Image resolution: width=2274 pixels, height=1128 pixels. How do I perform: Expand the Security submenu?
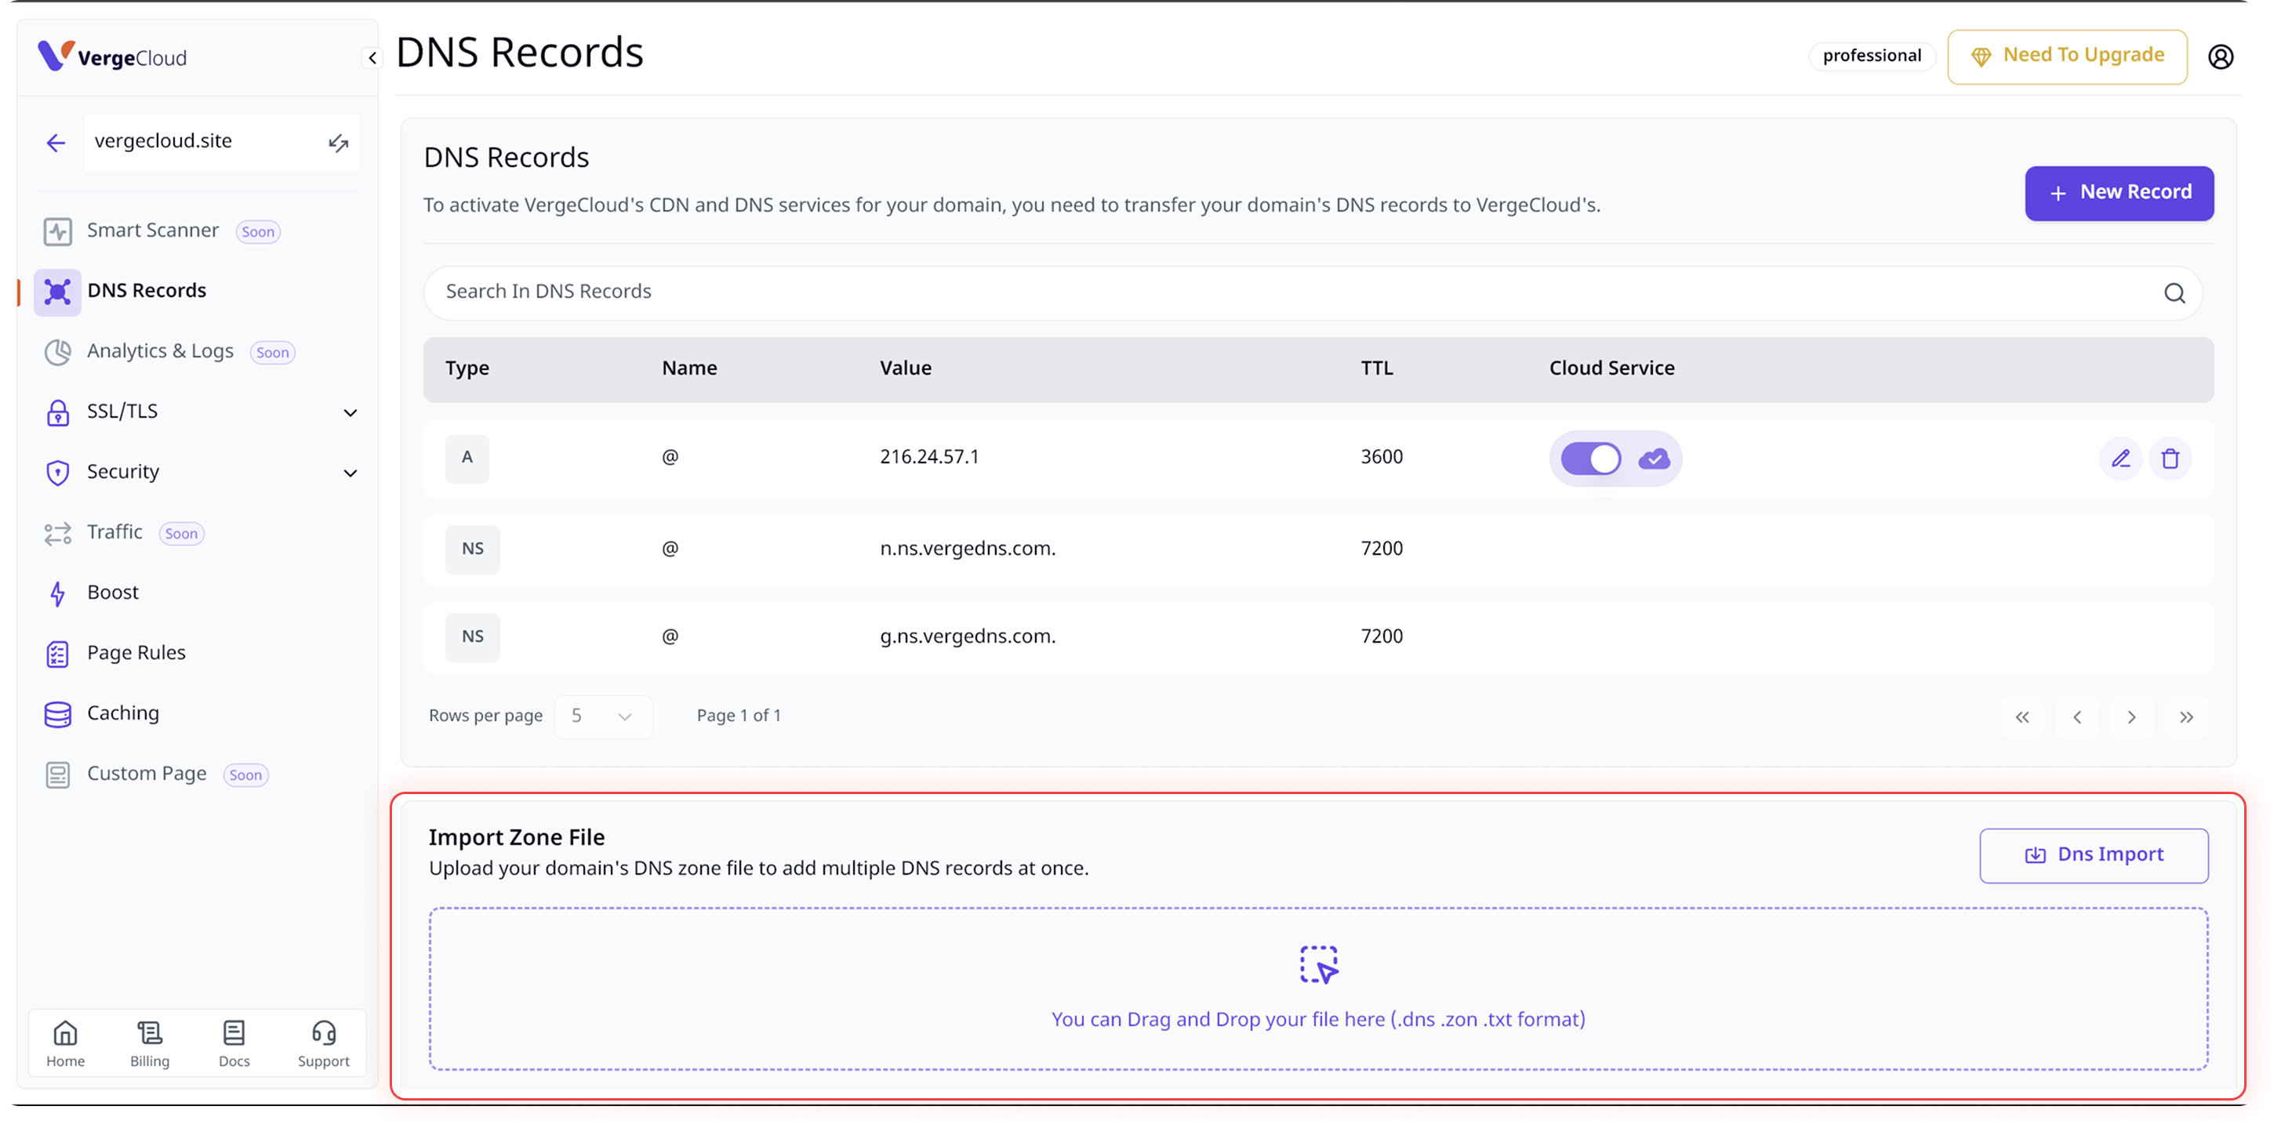click(x=351, y=473)
